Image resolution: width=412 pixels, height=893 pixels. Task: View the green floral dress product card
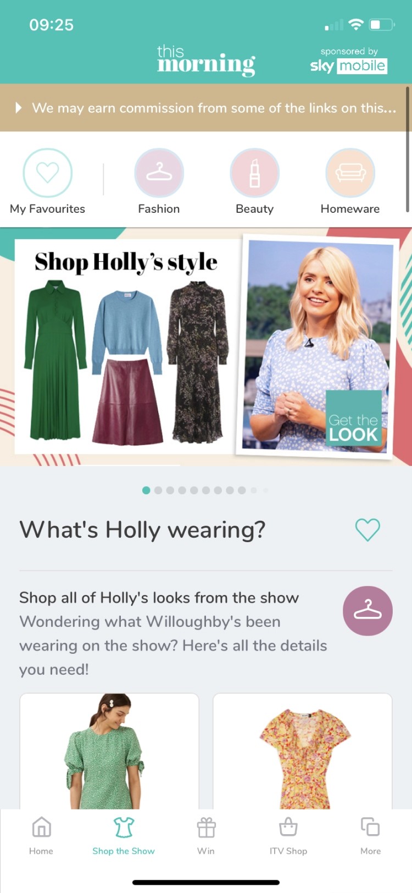click(x=109, y=751)
